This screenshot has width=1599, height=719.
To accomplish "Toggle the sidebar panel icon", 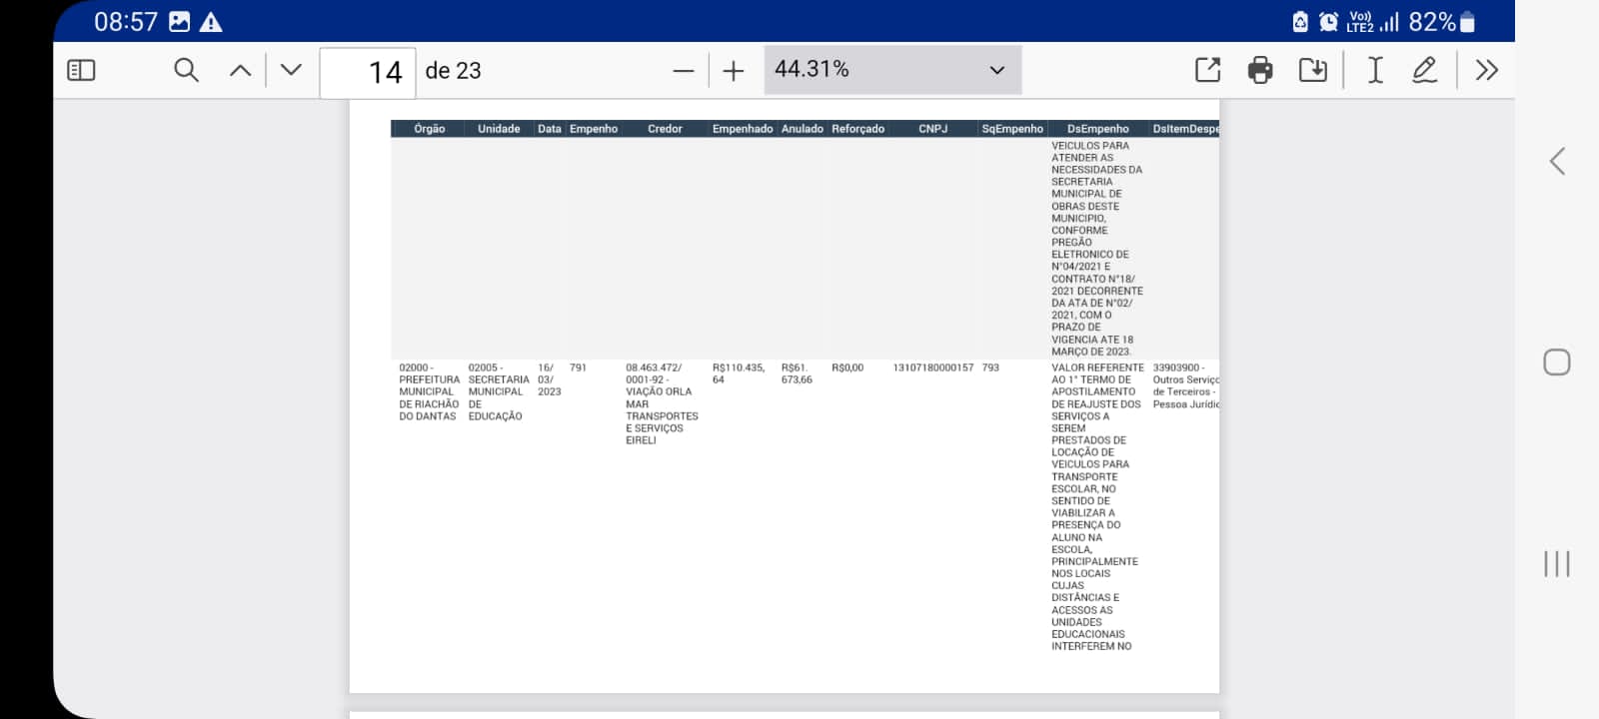I will tap(81, 70).
